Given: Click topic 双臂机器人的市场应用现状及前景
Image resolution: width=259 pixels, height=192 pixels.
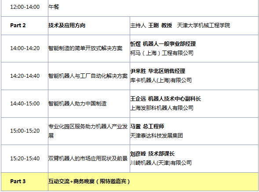Looking at the screenshot, I should pyautogui.click(x=88, y=159).
